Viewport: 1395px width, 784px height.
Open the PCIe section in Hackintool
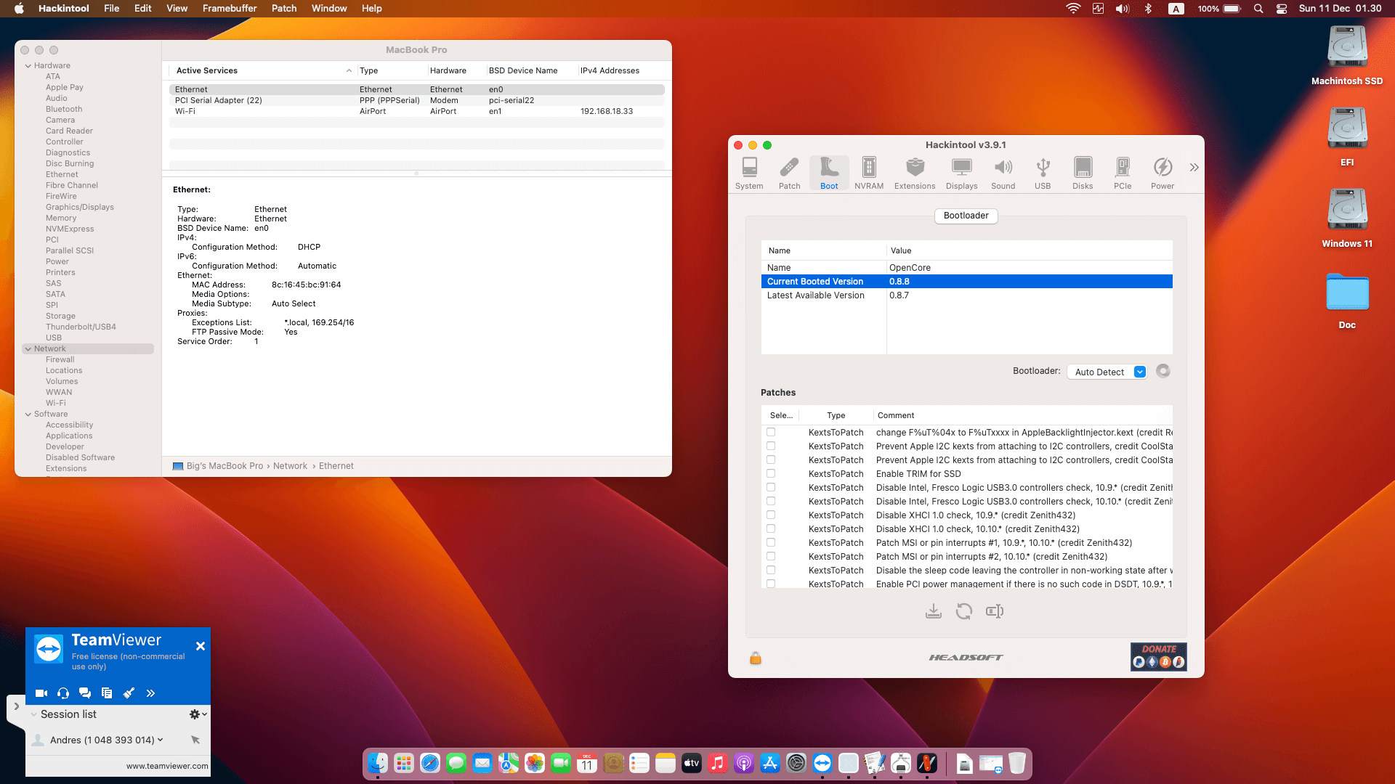point(1123,173)
